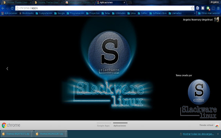221x138 pixels.
Task: Open the Otros marcadores folder
Action: pyautogui.click(x=209, y=13)
